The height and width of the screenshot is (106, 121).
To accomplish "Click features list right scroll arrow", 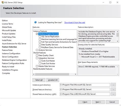I will tap(75, 74).
